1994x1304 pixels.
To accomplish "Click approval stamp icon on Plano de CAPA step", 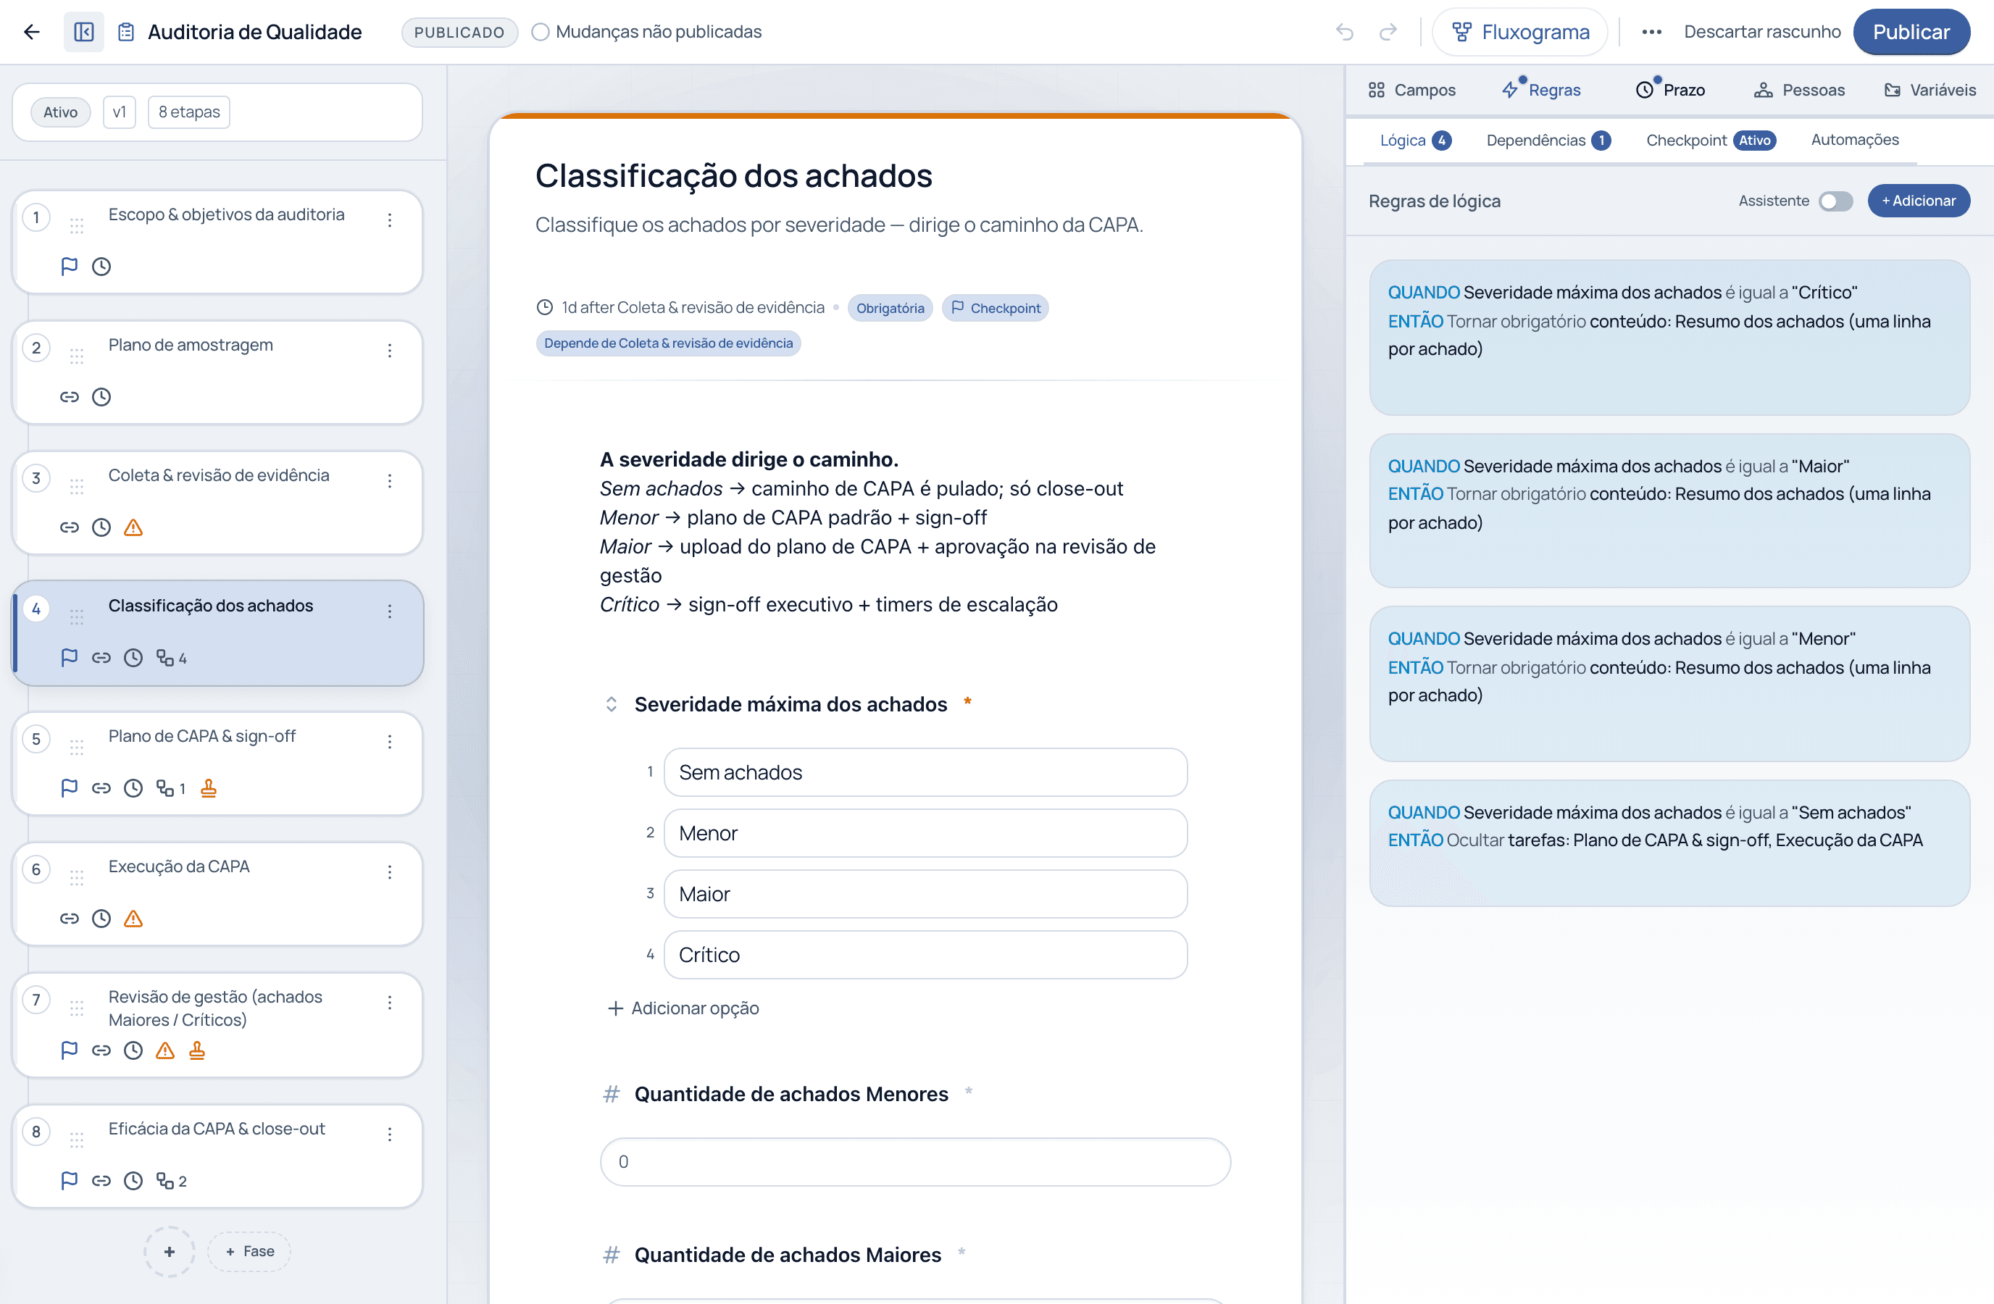I will click(x=209, y=788).
